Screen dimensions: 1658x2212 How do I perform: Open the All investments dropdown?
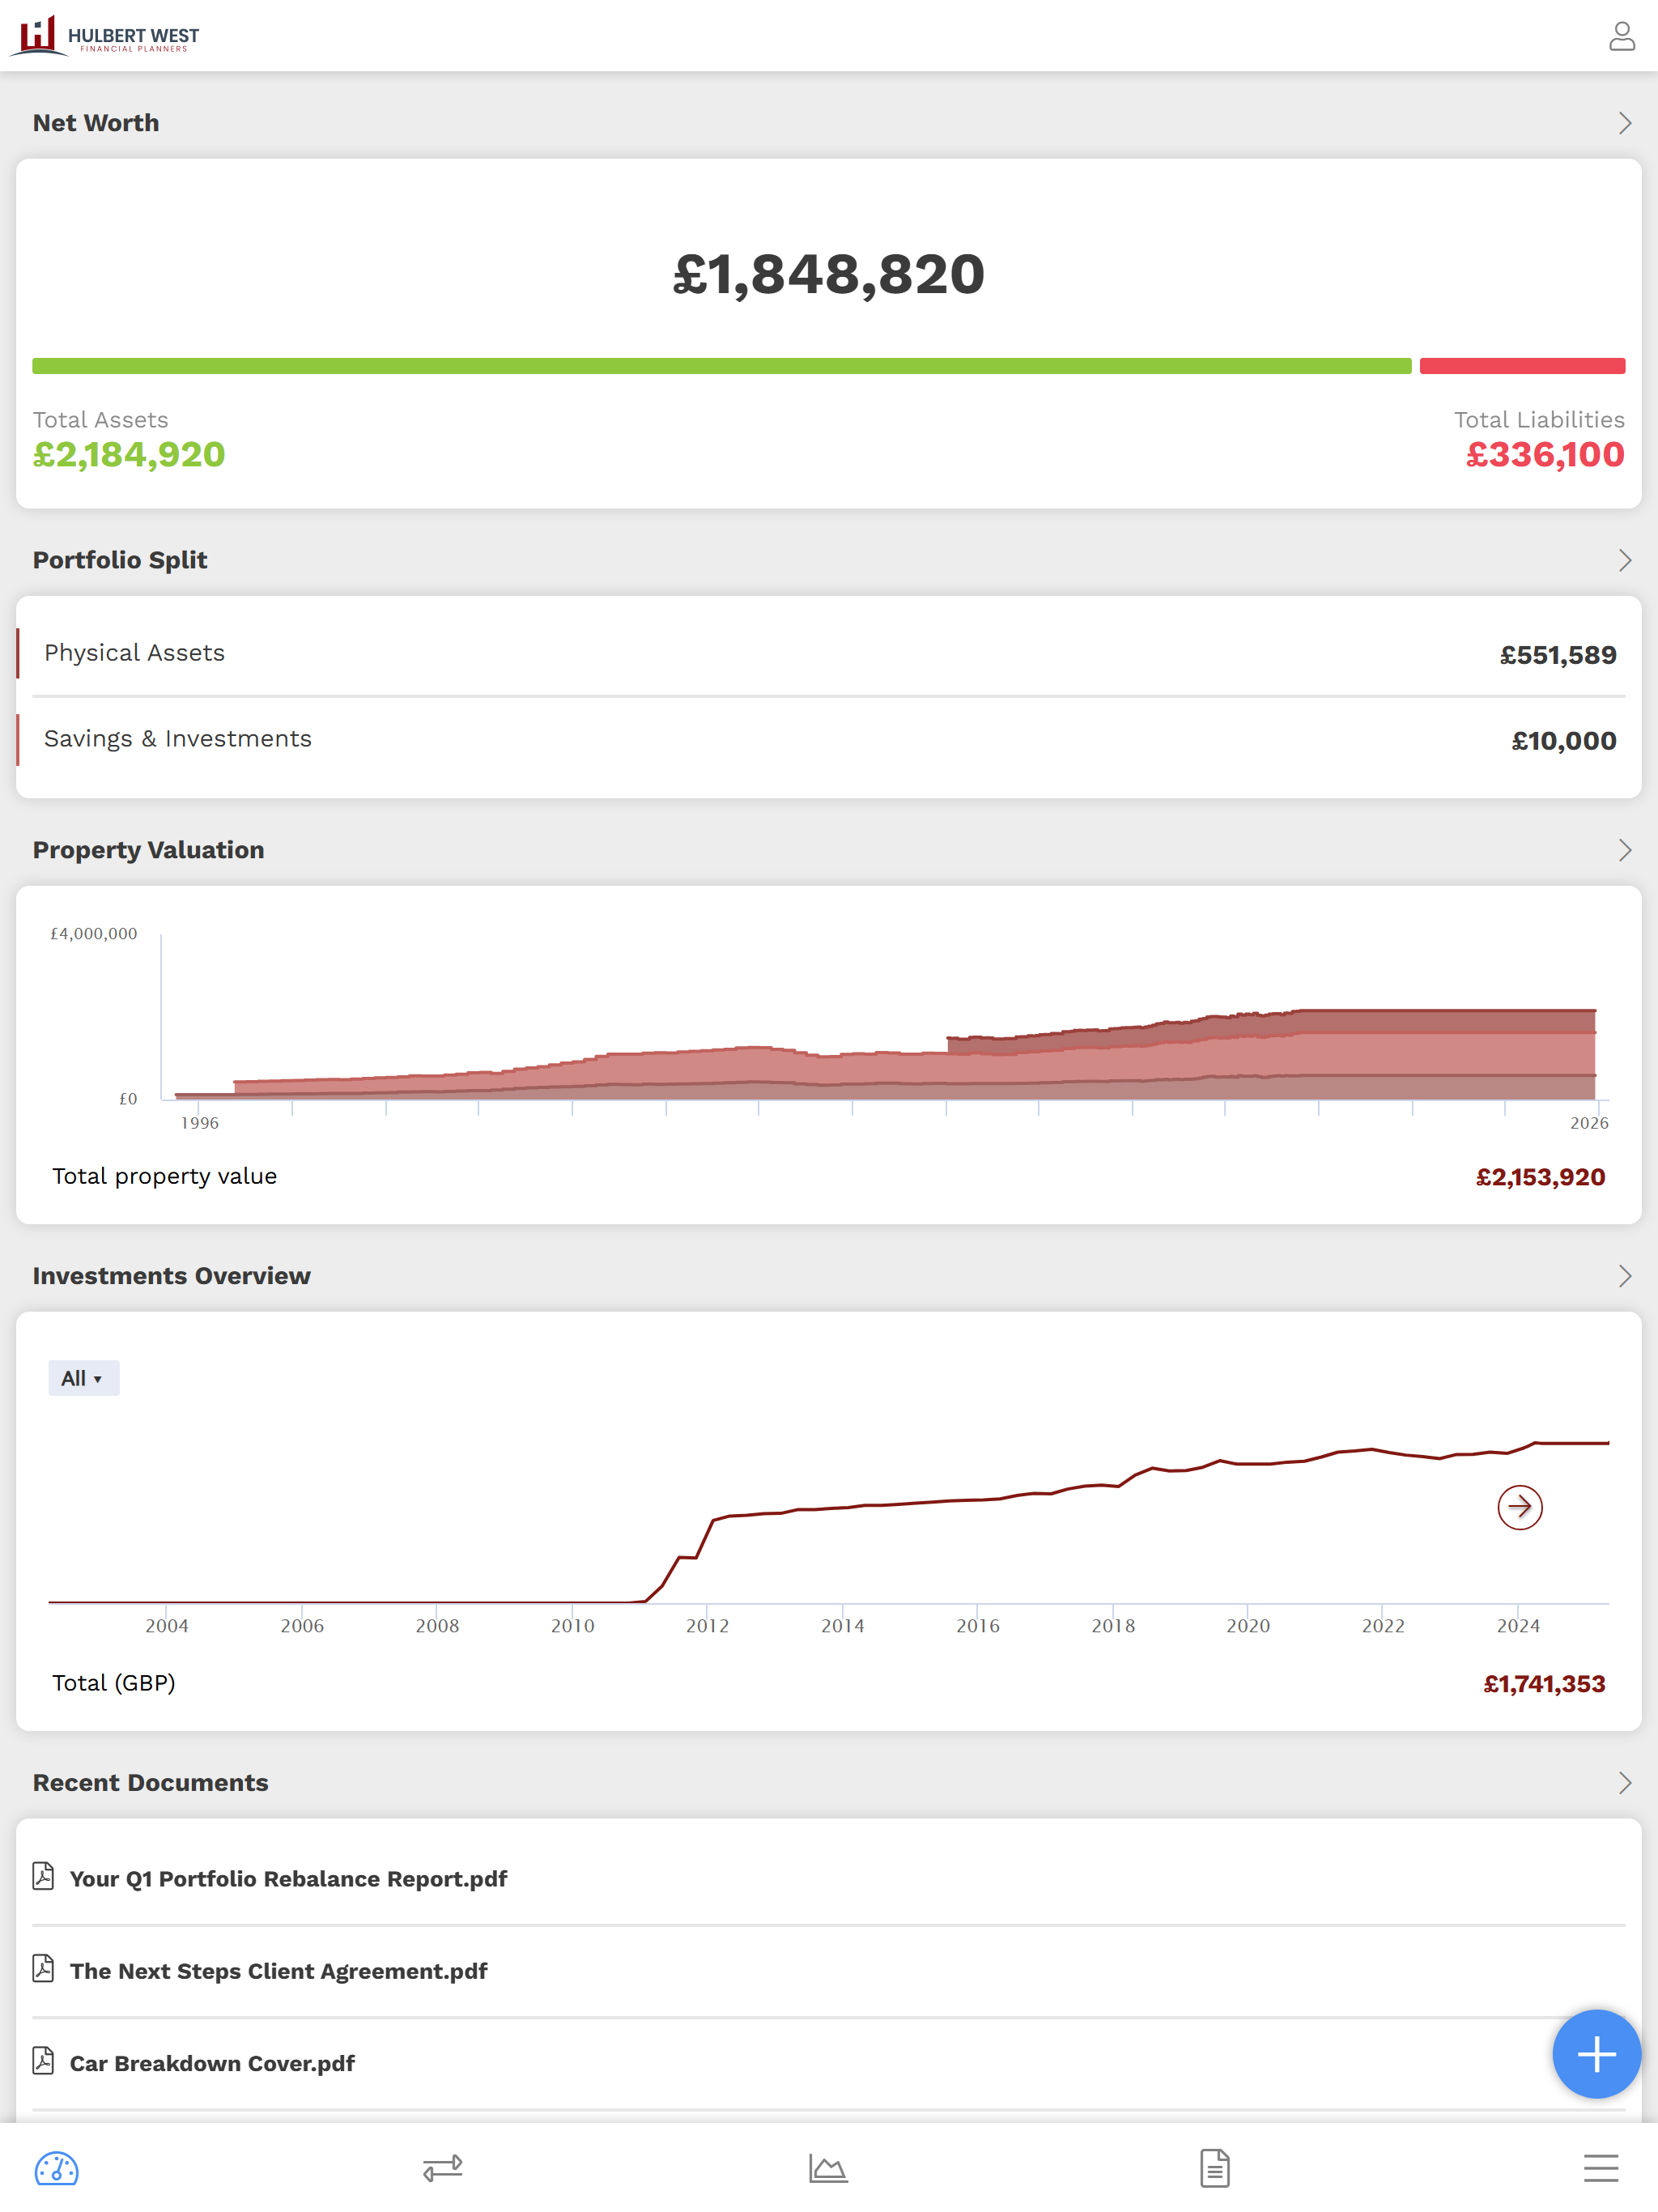83,1378
